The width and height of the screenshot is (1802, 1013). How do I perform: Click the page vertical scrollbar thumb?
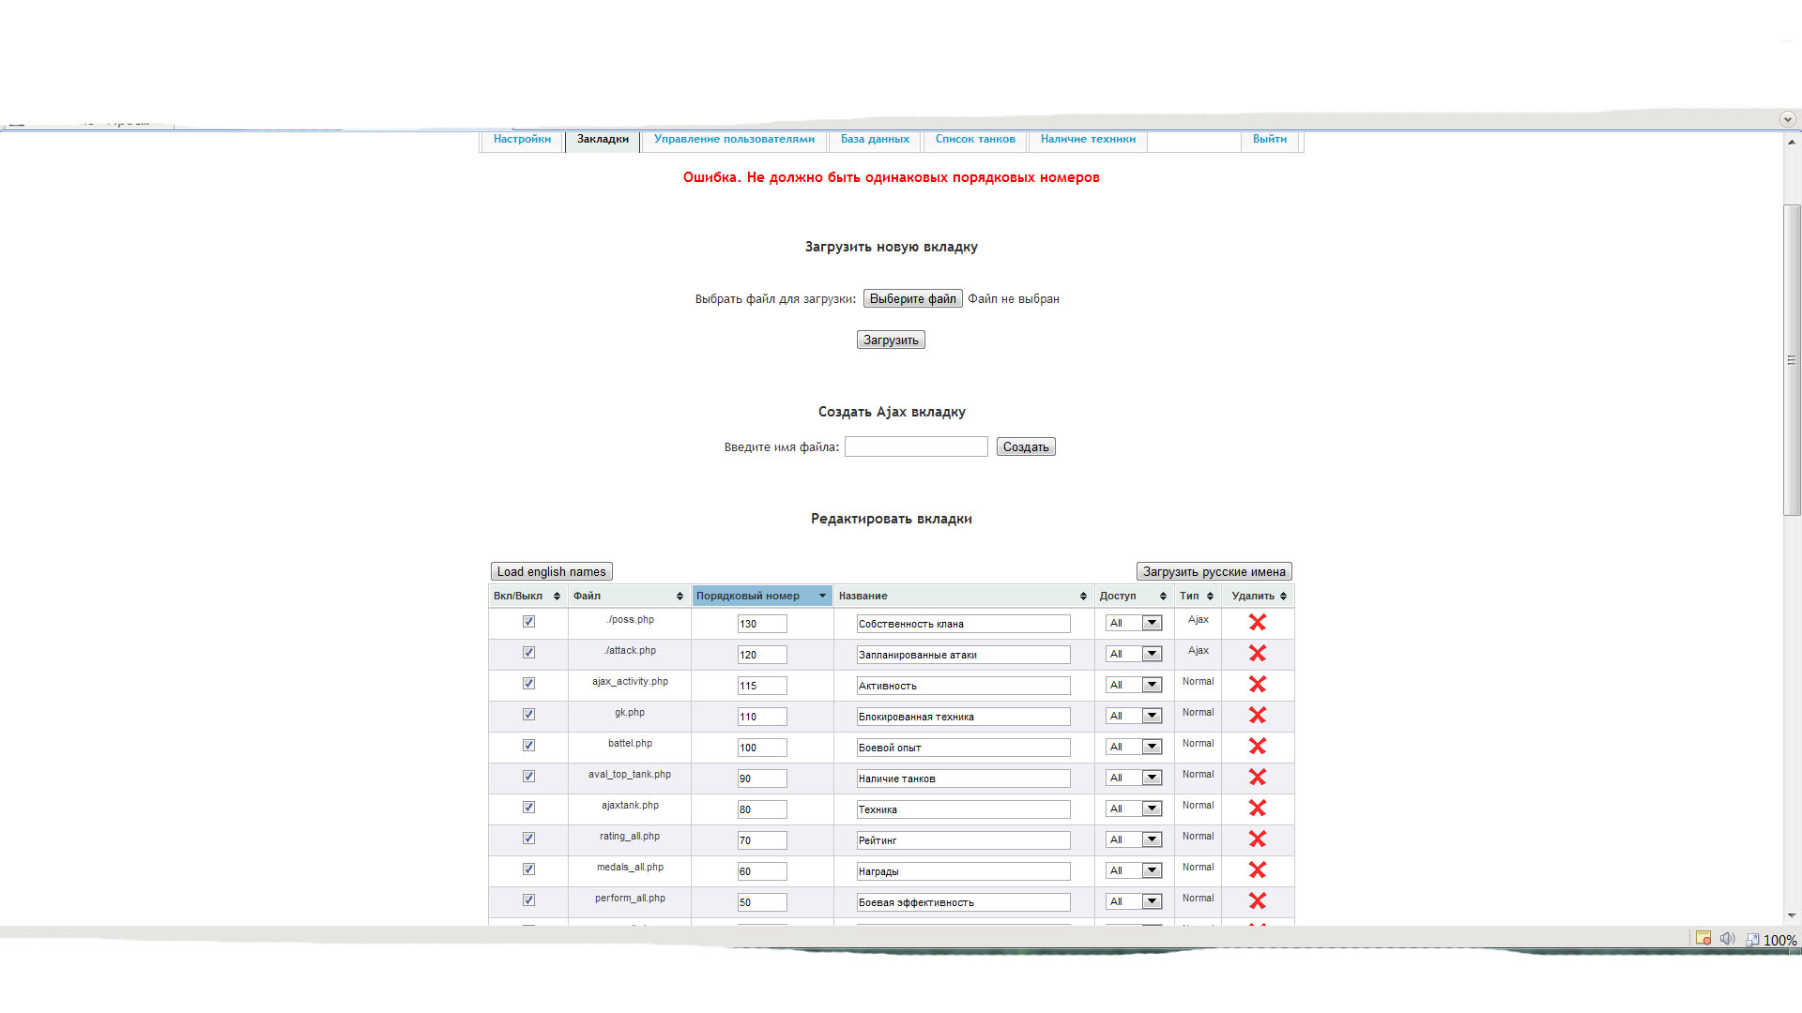pyautogui.click(x=1792, y=360)
